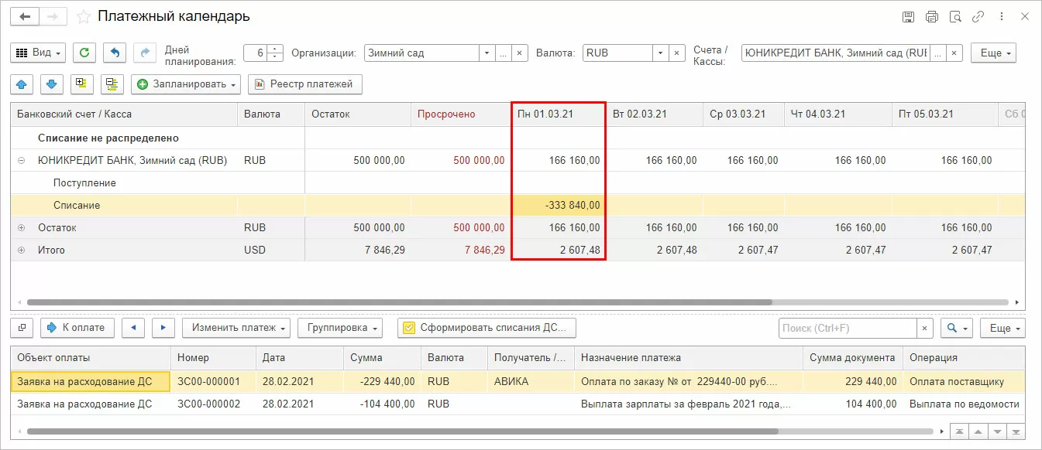This screenshot has height=450, width=1042.
Task: Add Платежный календарь to favorites with the star
Action: tap(84, 16)
